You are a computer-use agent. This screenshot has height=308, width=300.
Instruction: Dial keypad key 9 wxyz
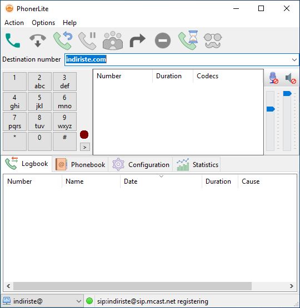[x=64, y=122]
